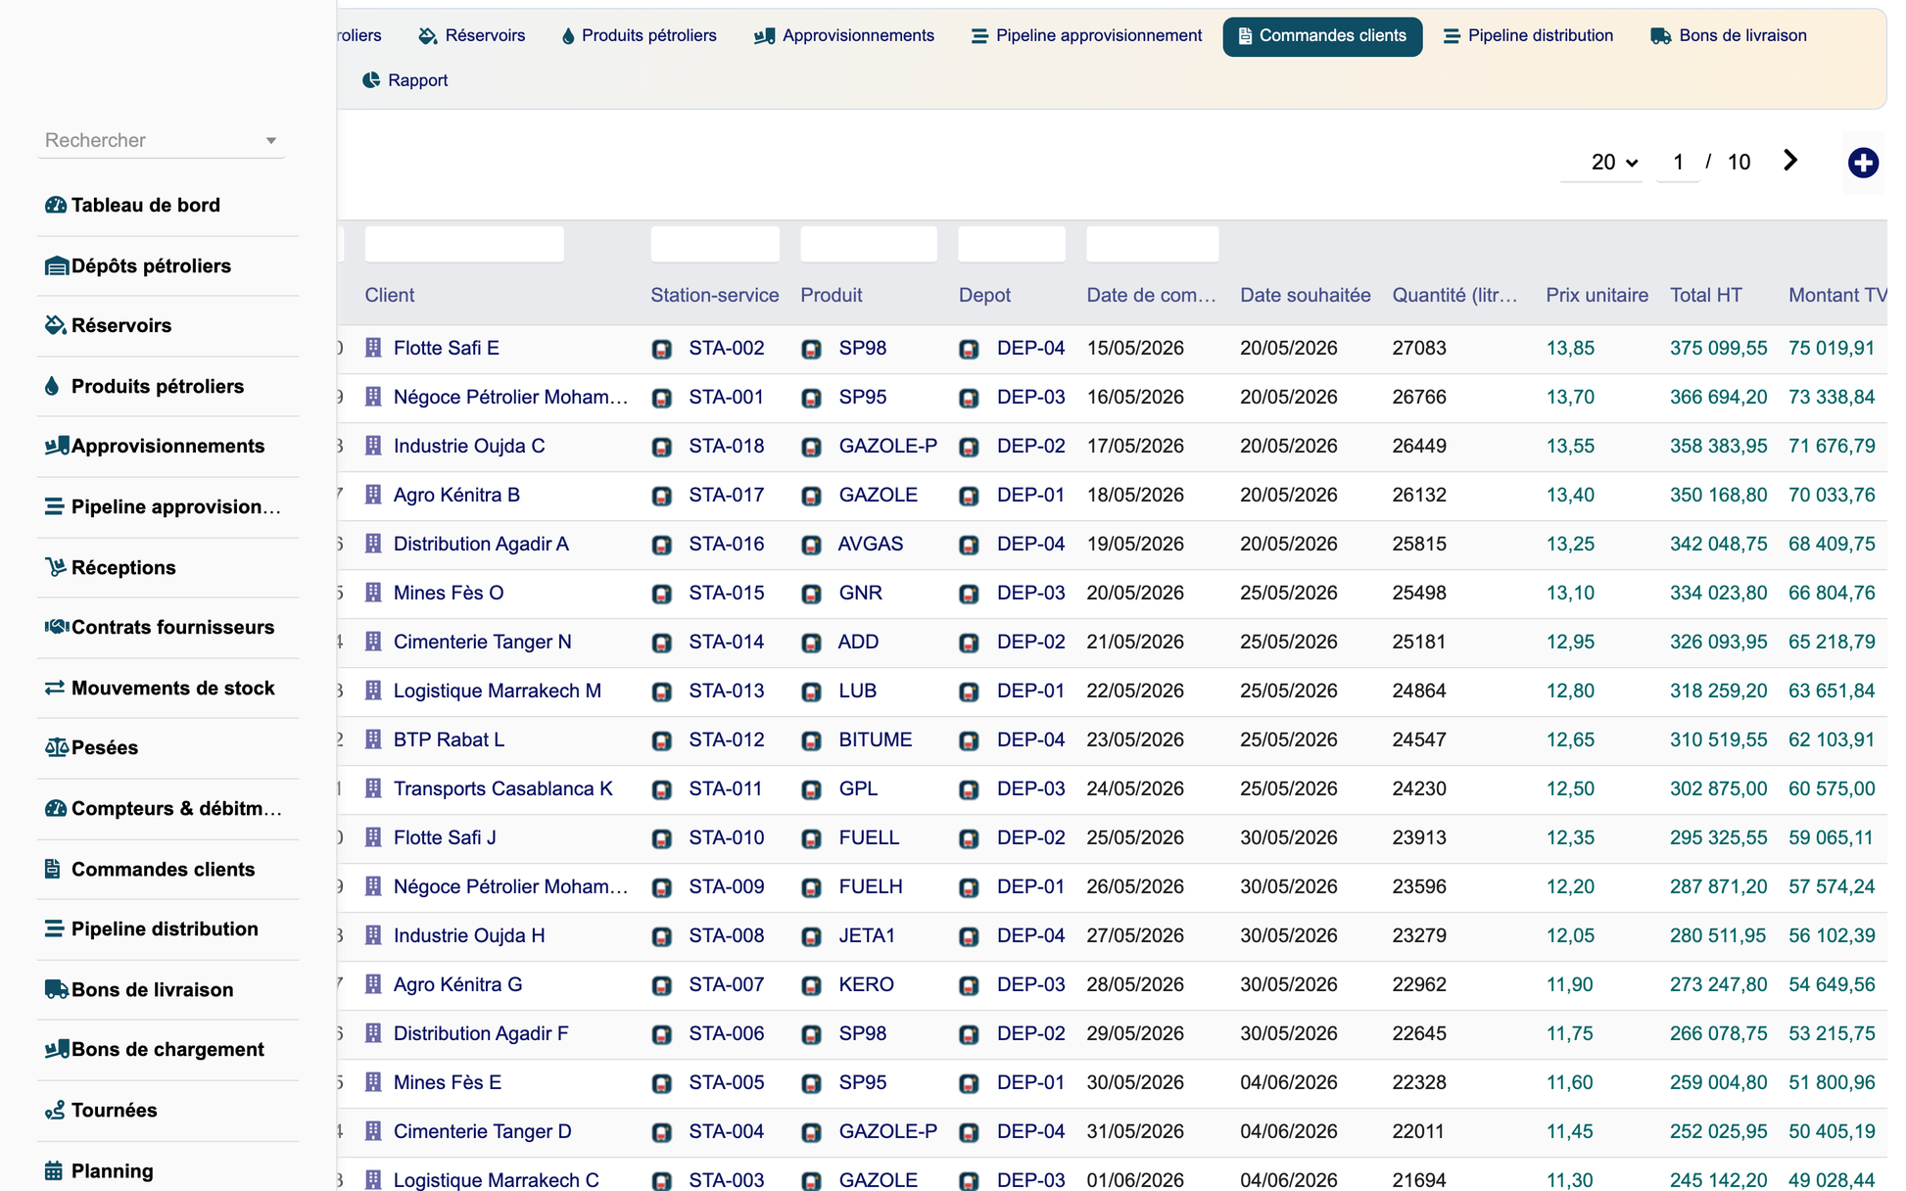Click the Approvisionnements sidebar icon

(56, 446)
